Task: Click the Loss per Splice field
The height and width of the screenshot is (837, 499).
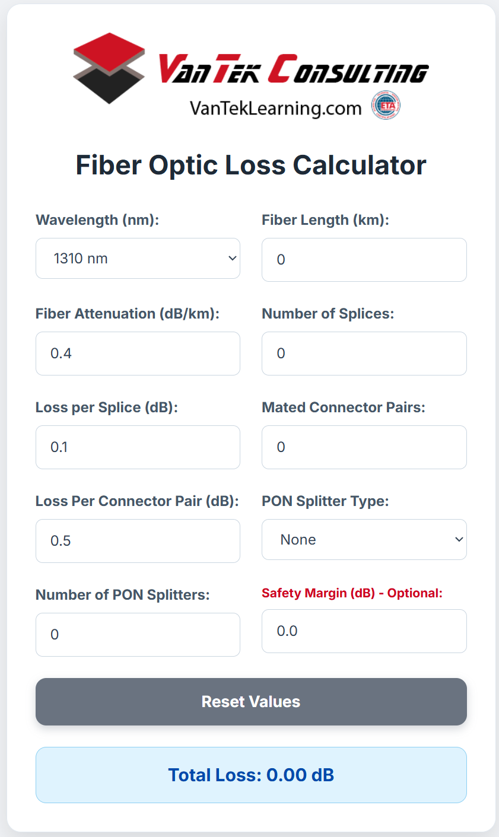Action: pyautogui.click(x=138, y=447)
